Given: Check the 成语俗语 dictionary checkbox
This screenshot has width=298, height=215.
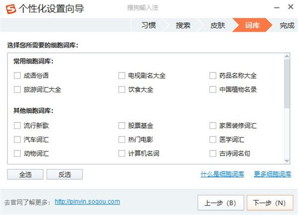Looking at the screenshot, I should [17, 76].
